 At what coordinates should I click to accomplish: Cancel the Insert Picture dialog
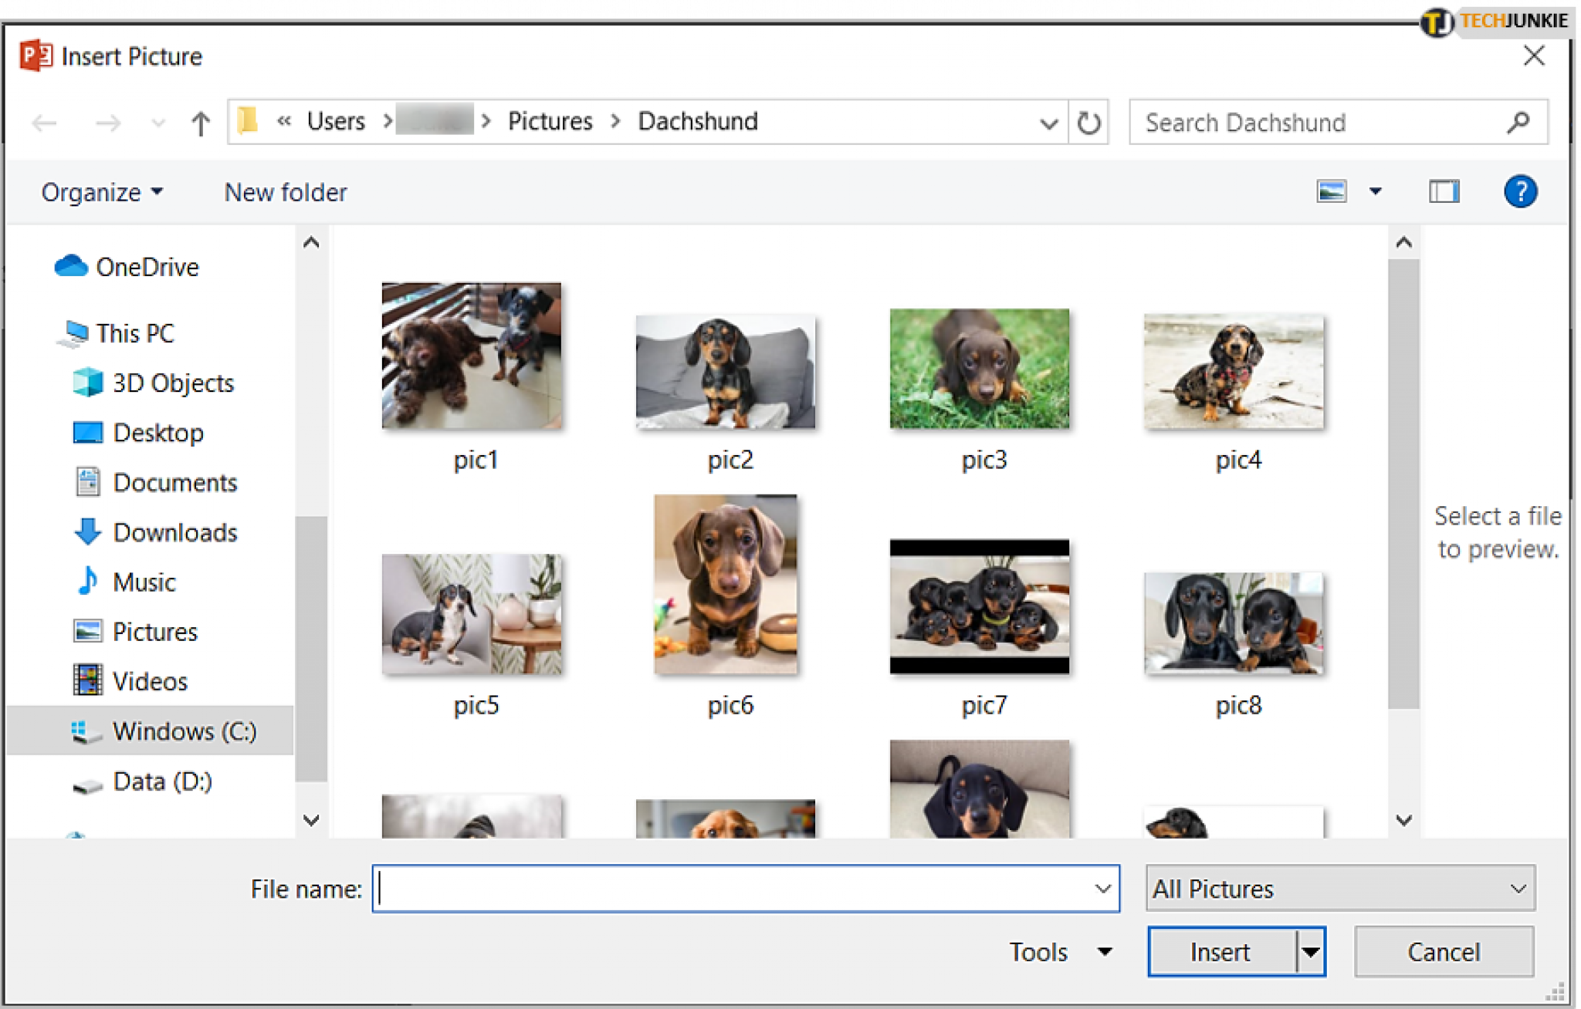tap(1444, 951)
